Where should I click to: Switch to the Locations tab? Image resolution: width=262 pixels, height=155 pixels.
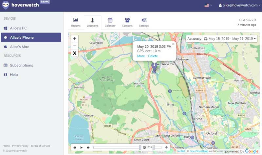click(93, 22)
